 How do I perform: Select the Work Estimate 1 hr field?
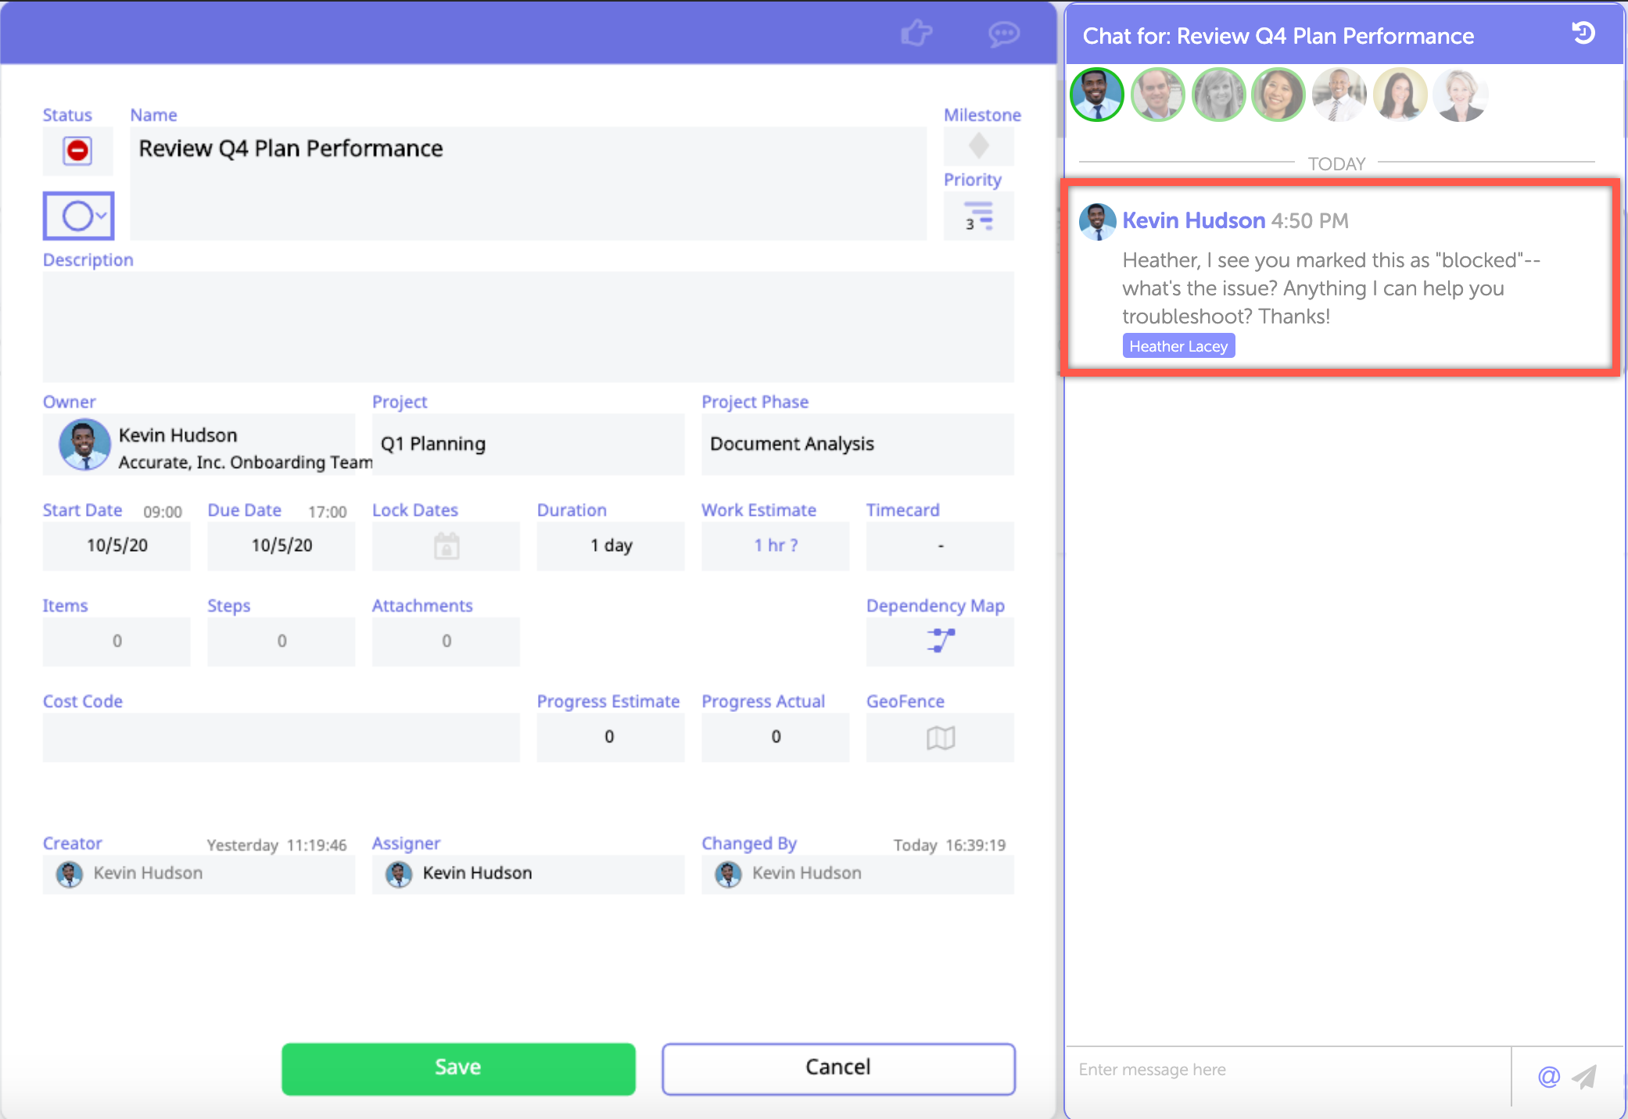(775, 545)
